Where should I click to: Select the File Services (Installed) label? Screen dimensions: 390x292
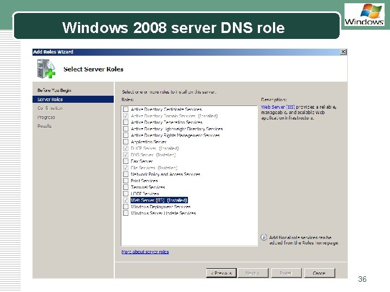(154, 168)
